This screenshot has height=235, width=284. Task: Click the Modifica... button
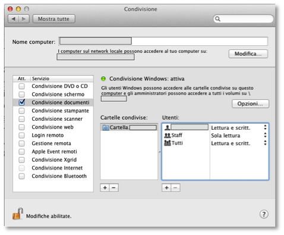(x=248, y=54)
